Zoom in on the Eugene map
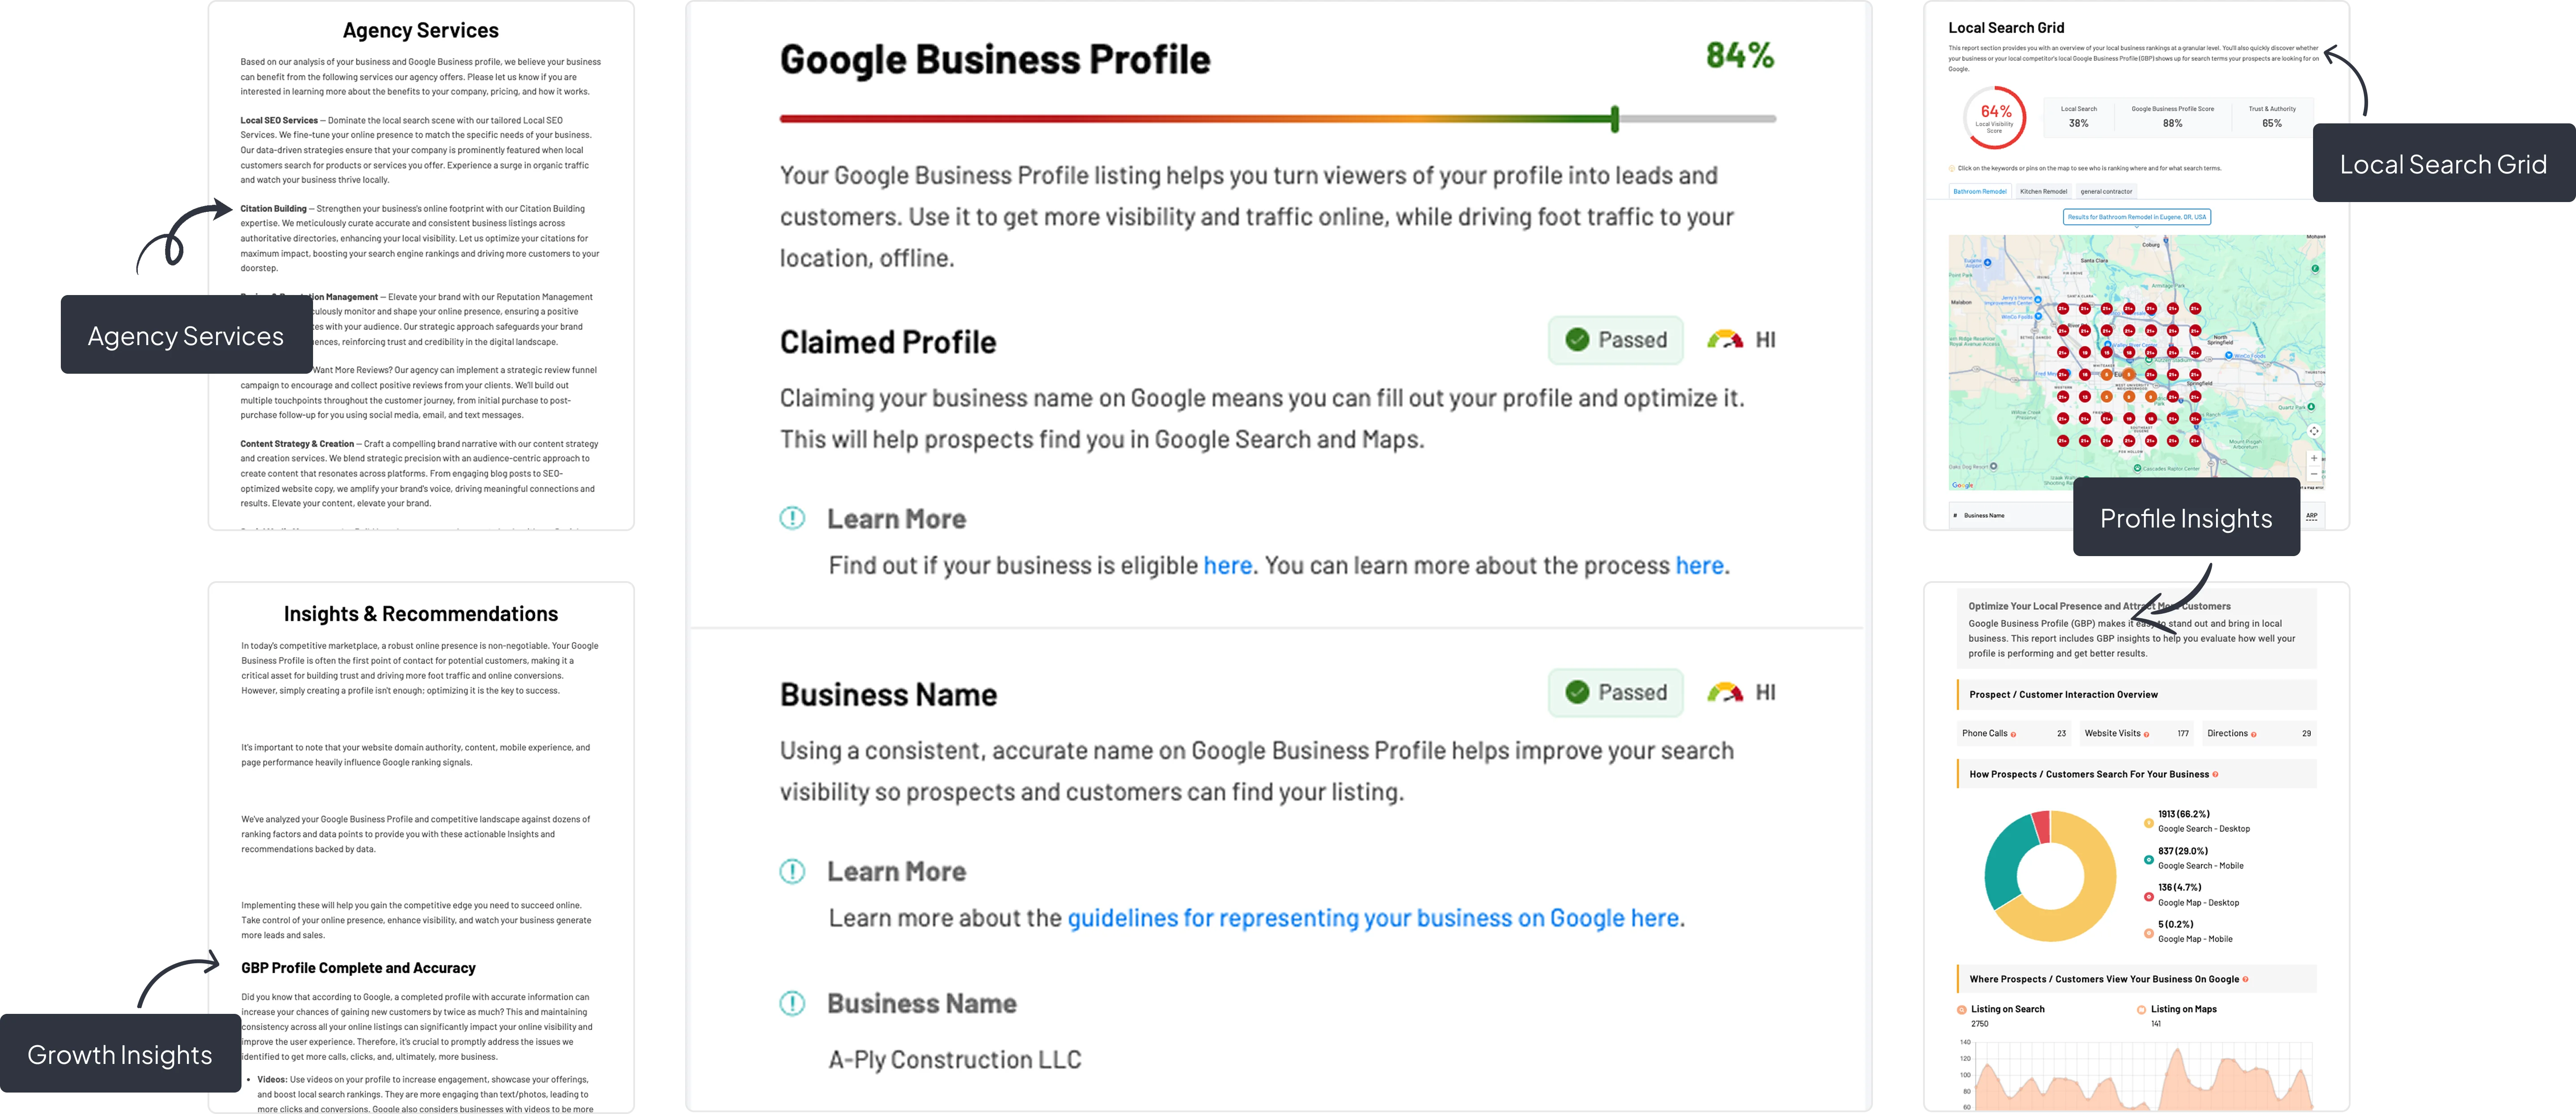2576x1114 pixels. pyautogui.click(x=2314, y=458)
